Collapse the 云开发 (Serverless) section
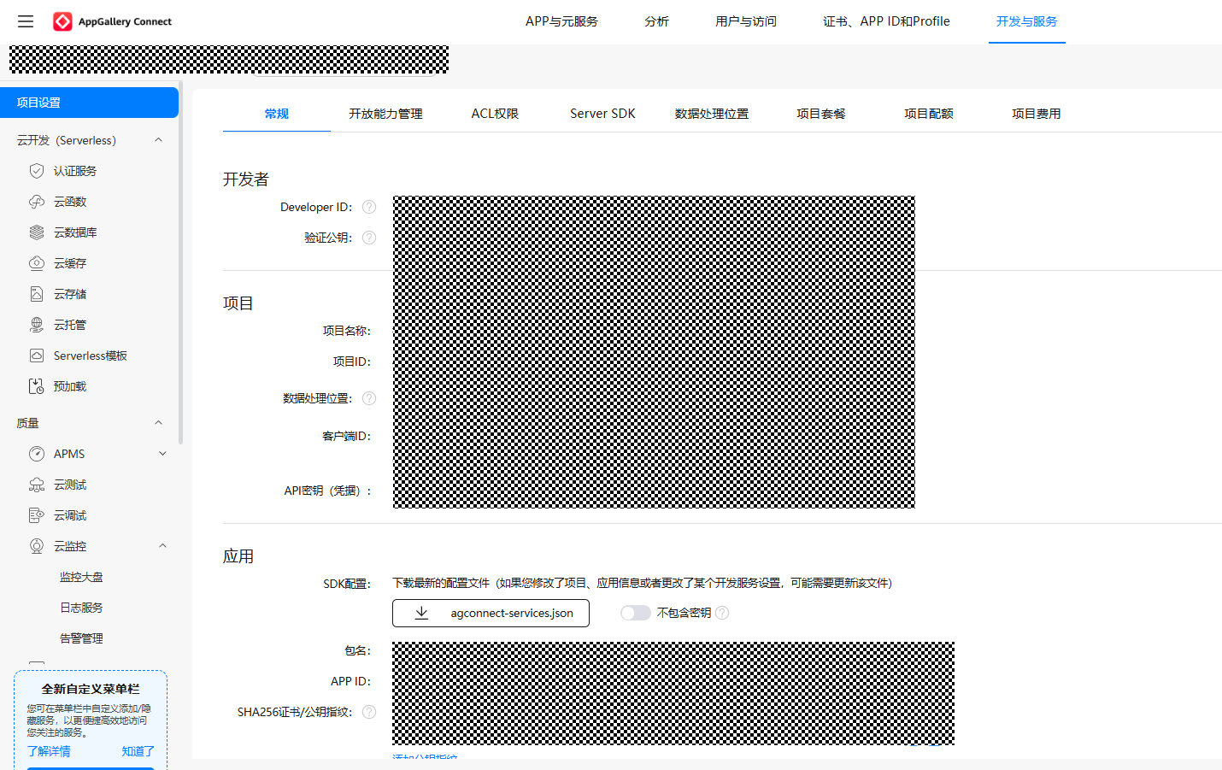The height and width of the screenshot is (770, 1222). coord(158,140)
